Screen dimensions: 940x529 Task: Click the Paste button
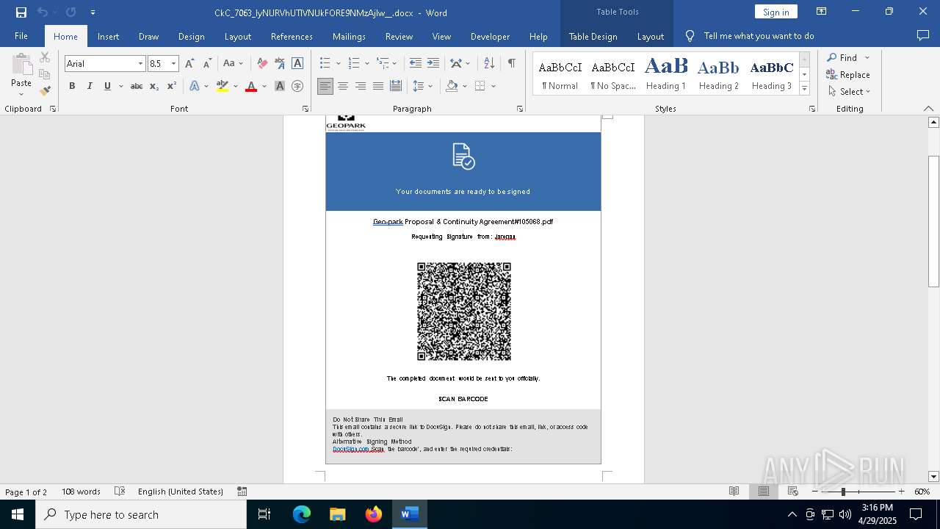tap(21, 74)
